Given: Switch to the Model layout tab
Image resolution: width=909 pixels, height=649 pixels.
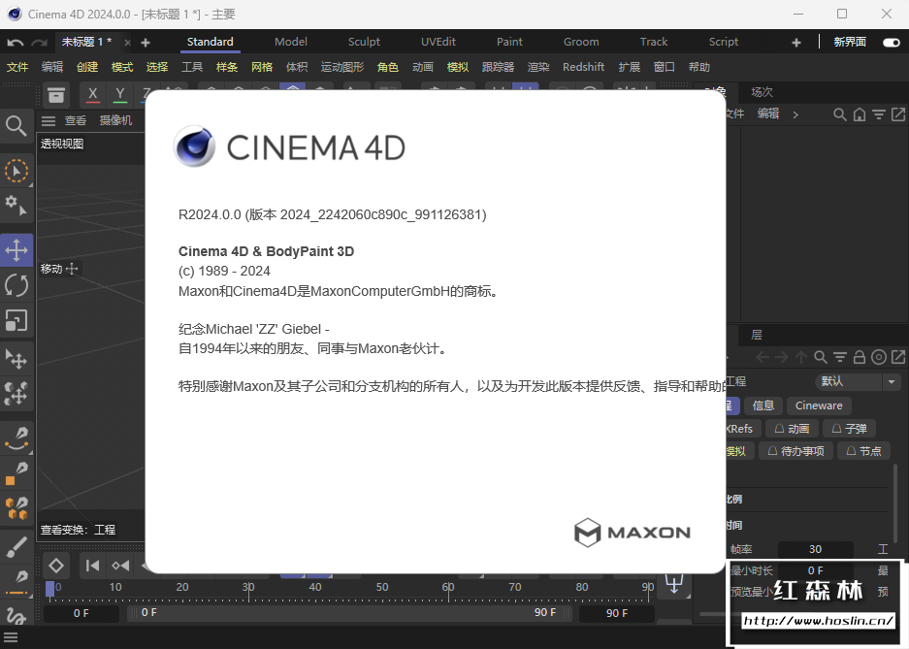Looking at the screenshot, I should pyautogui.click(x=290, y=42).
